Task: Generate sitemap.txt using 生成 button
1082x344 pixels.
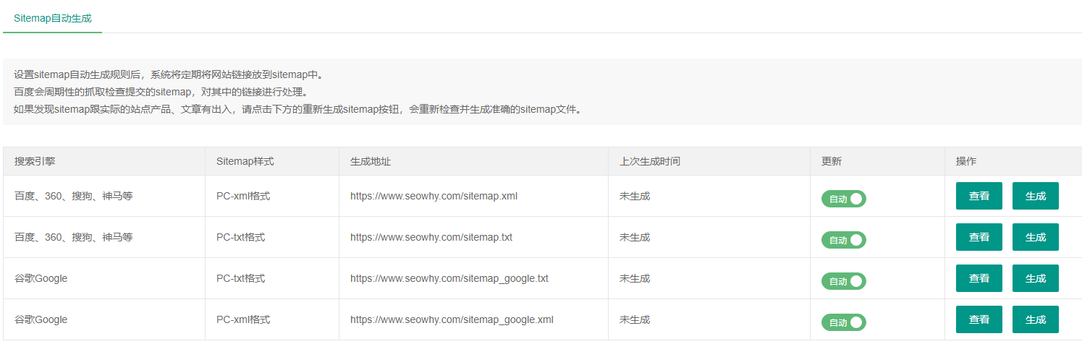Action: 1035,237
